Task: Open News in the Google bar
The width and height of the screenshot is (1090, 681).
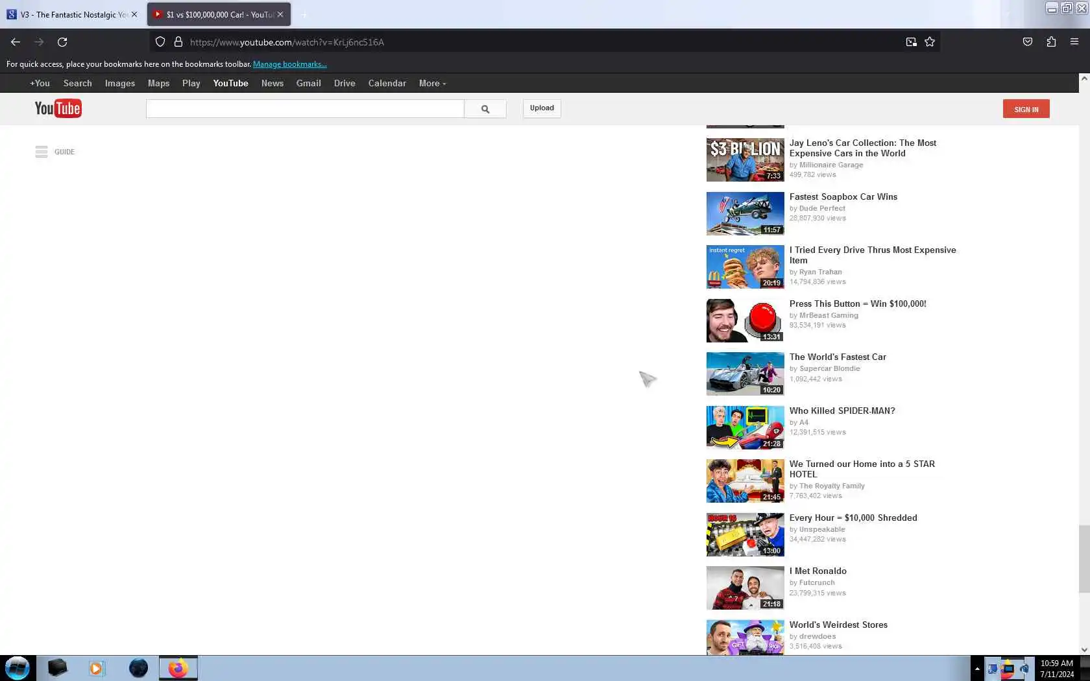Action: coord(272,83)
